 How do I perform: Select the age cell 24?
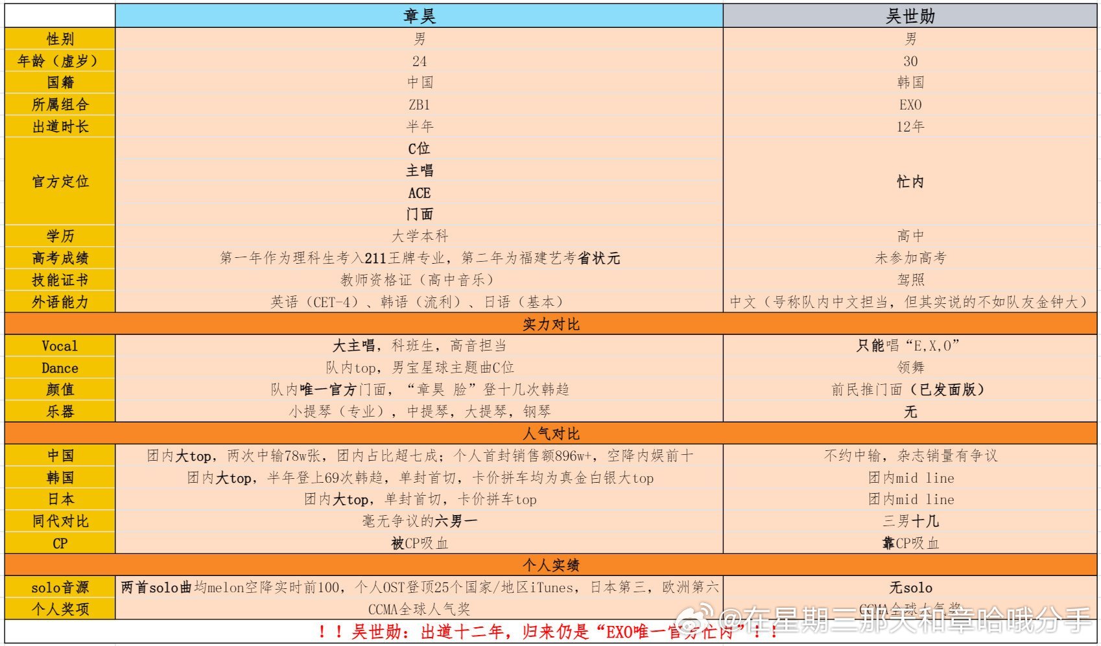click(419, 61)
